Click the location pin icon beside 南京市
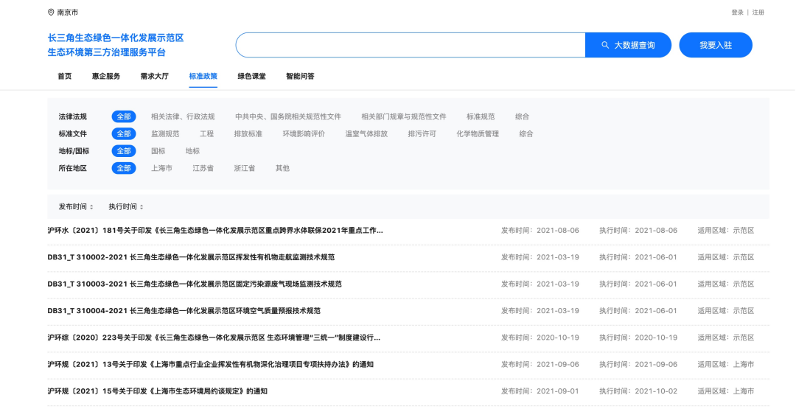The height and width of the screenshot is (409, 796). (x=51, y=13)
